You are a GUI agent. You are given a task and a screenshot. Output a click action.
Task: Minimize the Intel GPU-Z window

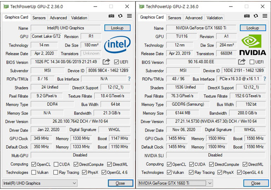[95, 7]
